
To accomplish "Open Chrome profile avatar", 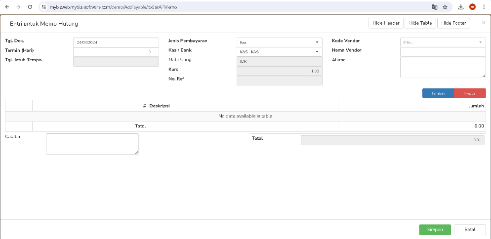I will 472,7.
